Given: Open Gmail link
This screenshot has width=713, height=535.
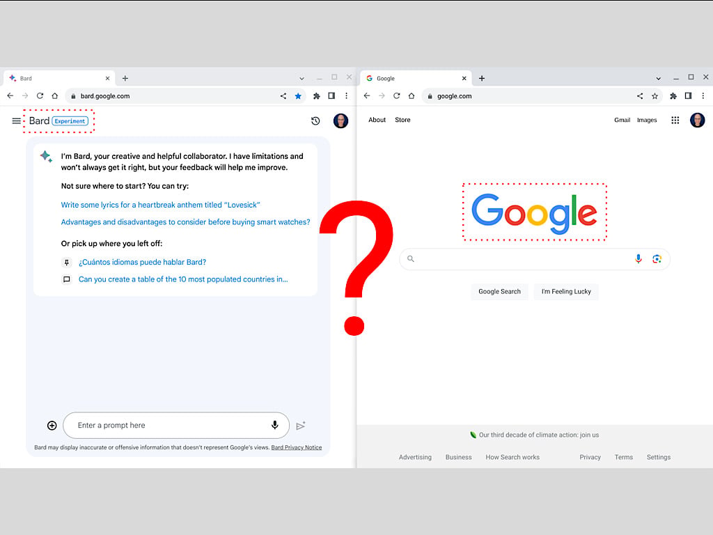Looking at the screenshot, I should pyautogui.click(x=622, y=120).
